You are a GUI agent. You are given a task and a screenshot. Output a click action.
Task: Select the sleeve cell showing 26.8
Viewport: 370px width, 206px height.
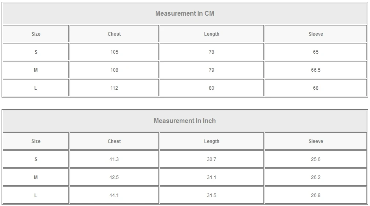pyautogui.click(x=316, y=195)
